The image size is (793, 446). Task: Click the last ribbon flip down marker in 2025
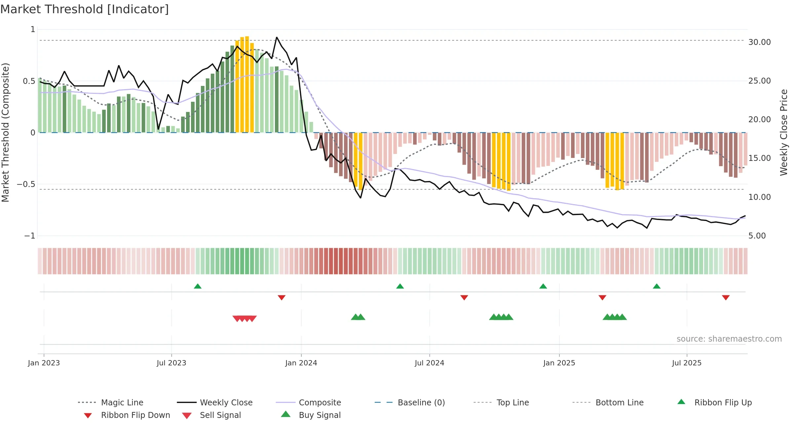pyautogui.click(x=726, y=298)
